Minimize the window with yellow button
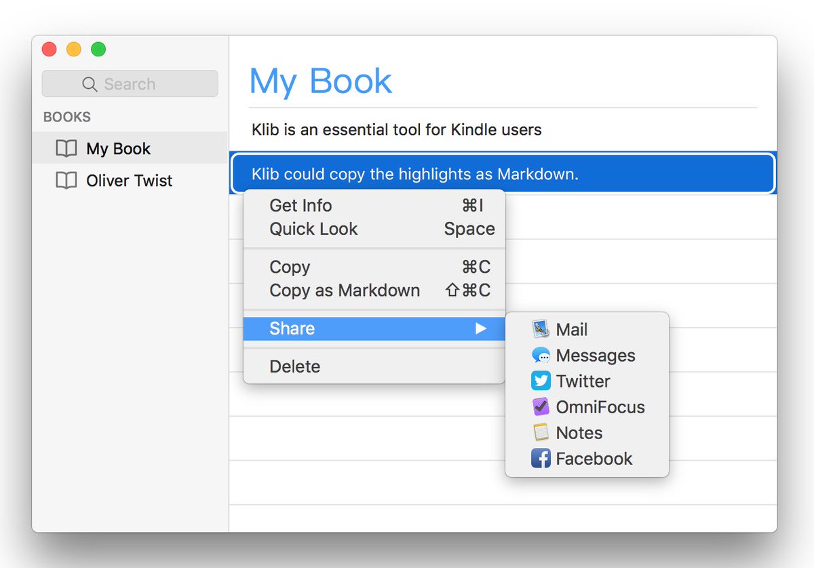The image size is (814, 568). (x=74, y=50)
